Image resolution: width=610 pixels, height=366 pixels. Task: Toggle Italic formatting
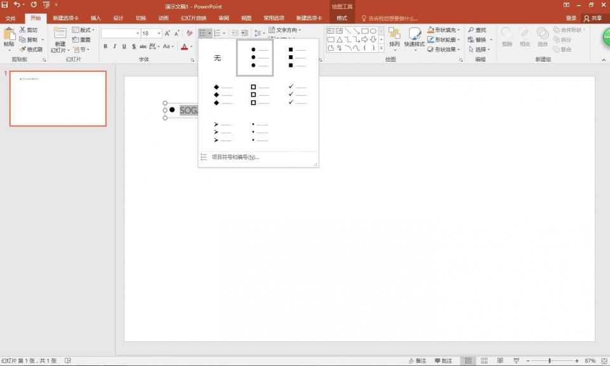114,46
